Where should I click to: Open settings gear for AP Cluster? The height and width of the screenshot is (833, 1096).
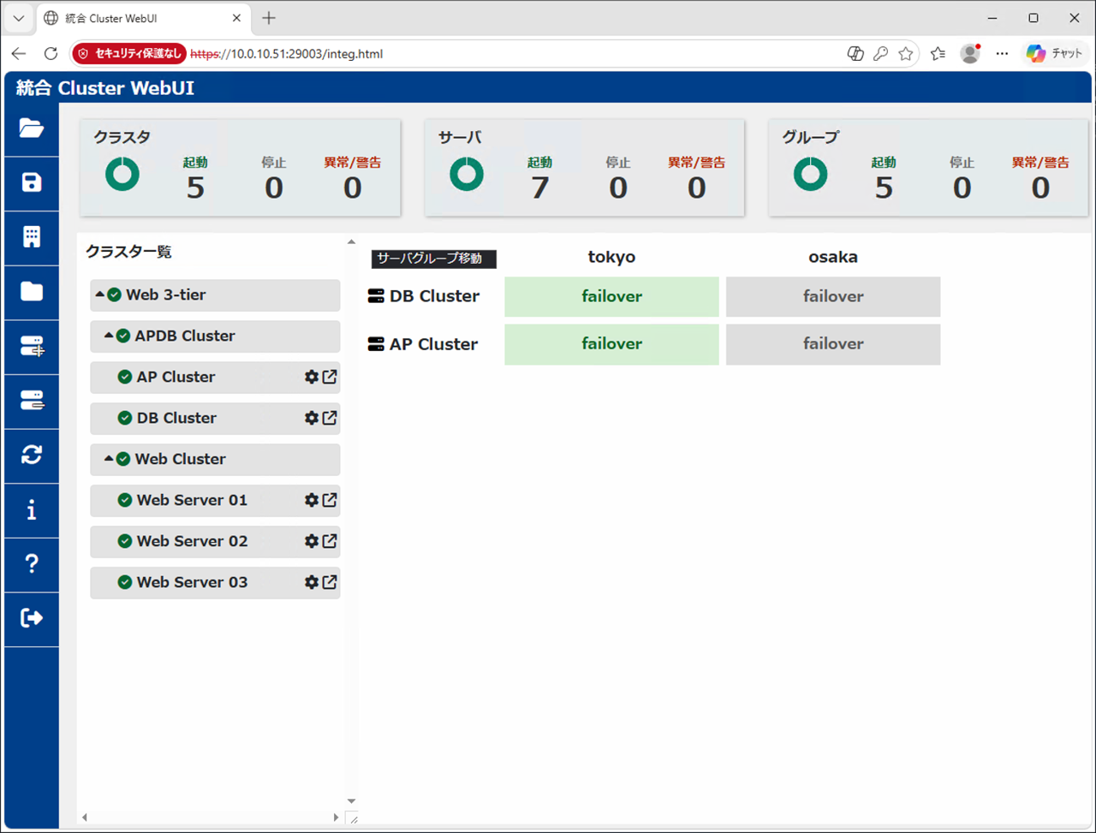click(x=312, y=377)
